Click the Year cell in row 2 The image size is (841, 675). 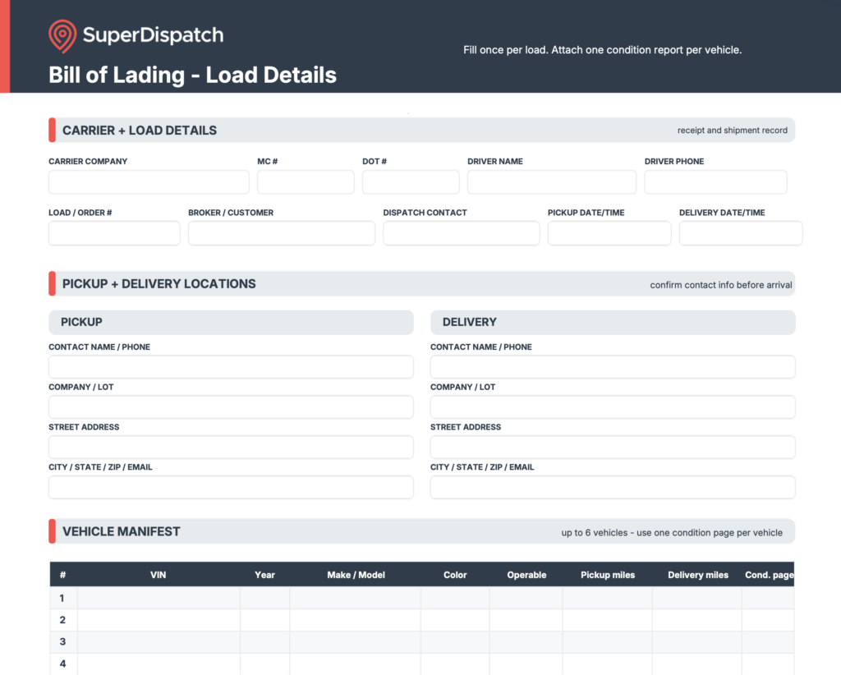point(265,620)
